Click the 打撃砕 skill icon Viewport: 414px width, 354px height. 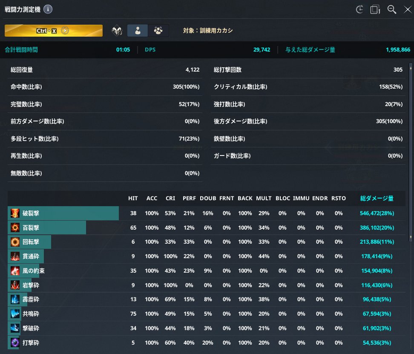coord(15,342)
